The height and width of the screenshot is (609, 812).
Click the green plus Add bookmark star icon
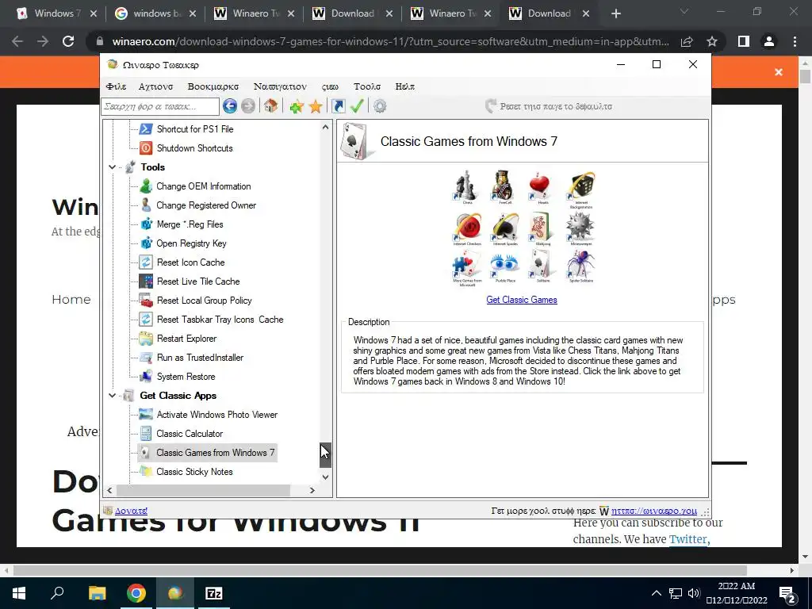pyautogui.click(x=297, y=107)
